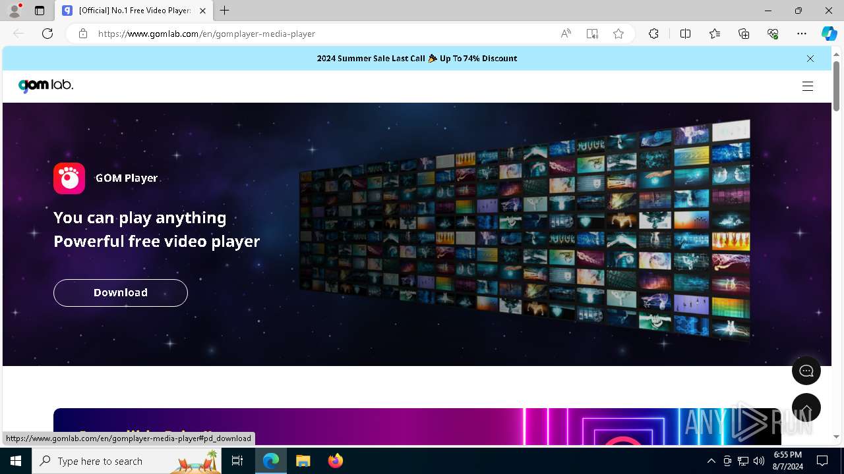Click the taskbar search box
This screenshot has height=474, width=844.
tap(127, 461)
